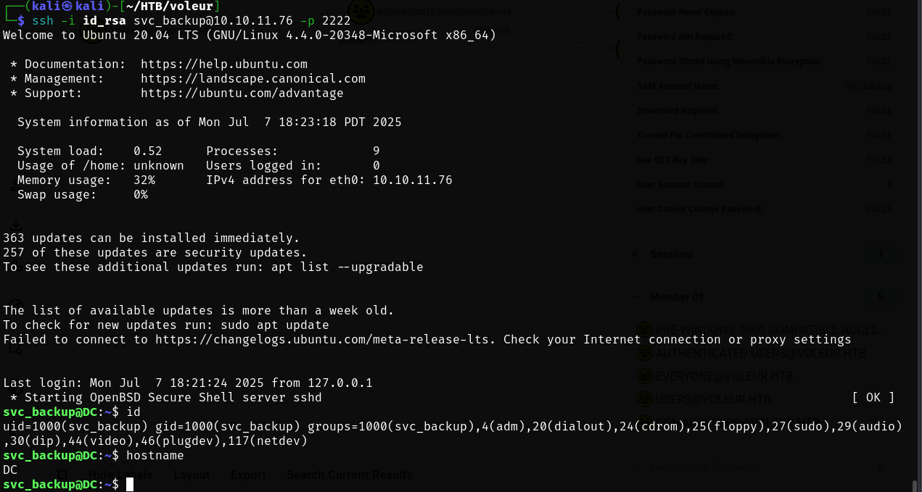This screenshot has height=492, width=922.
Task: Click the terminal prompt cursor
Action: (x=130, y=484)
